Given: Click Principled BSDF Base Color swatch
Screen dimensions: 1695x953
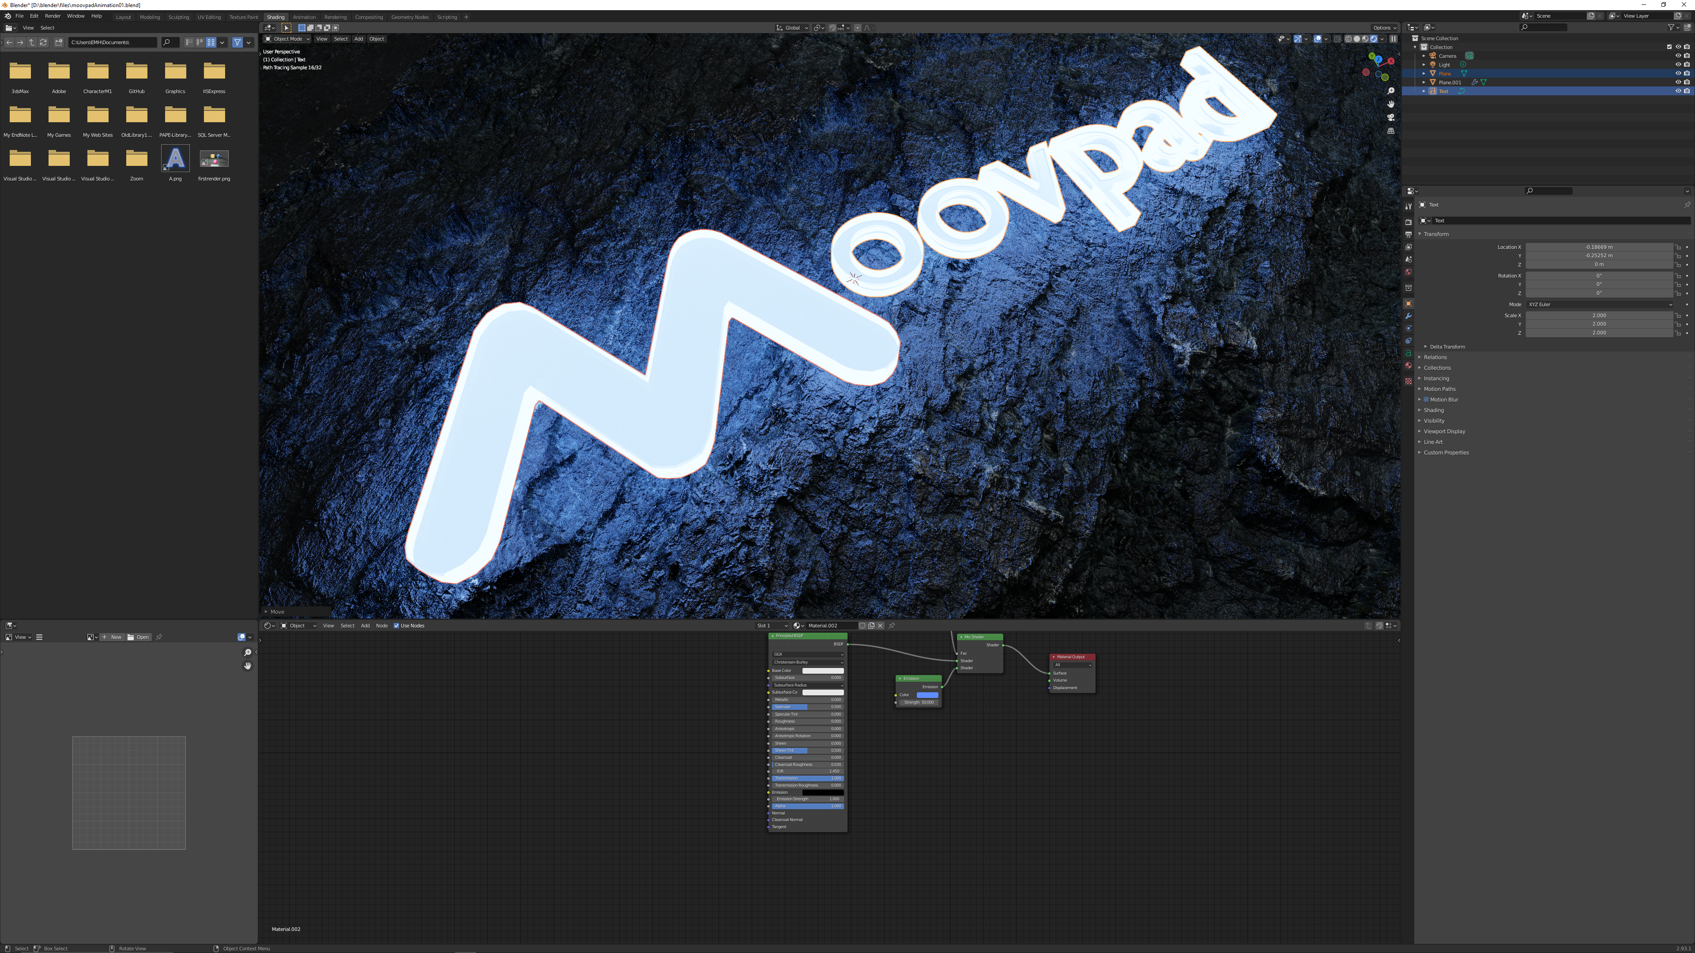Looking at the screenshot, I should pos(822,671).
